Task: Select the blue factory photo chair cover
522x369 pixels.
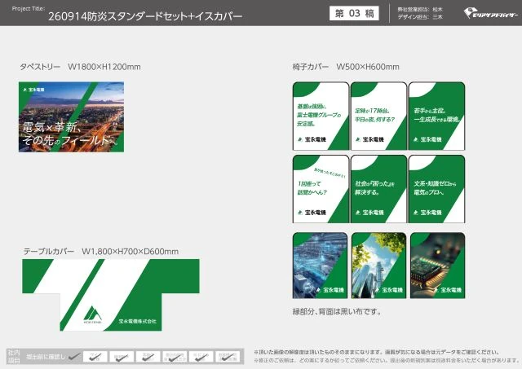Action: (320, 266)
